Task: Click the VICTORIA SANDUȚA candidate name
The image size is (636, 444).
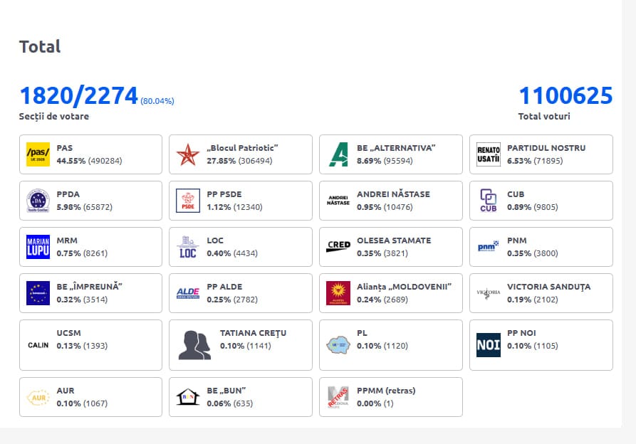Action: 549,287
